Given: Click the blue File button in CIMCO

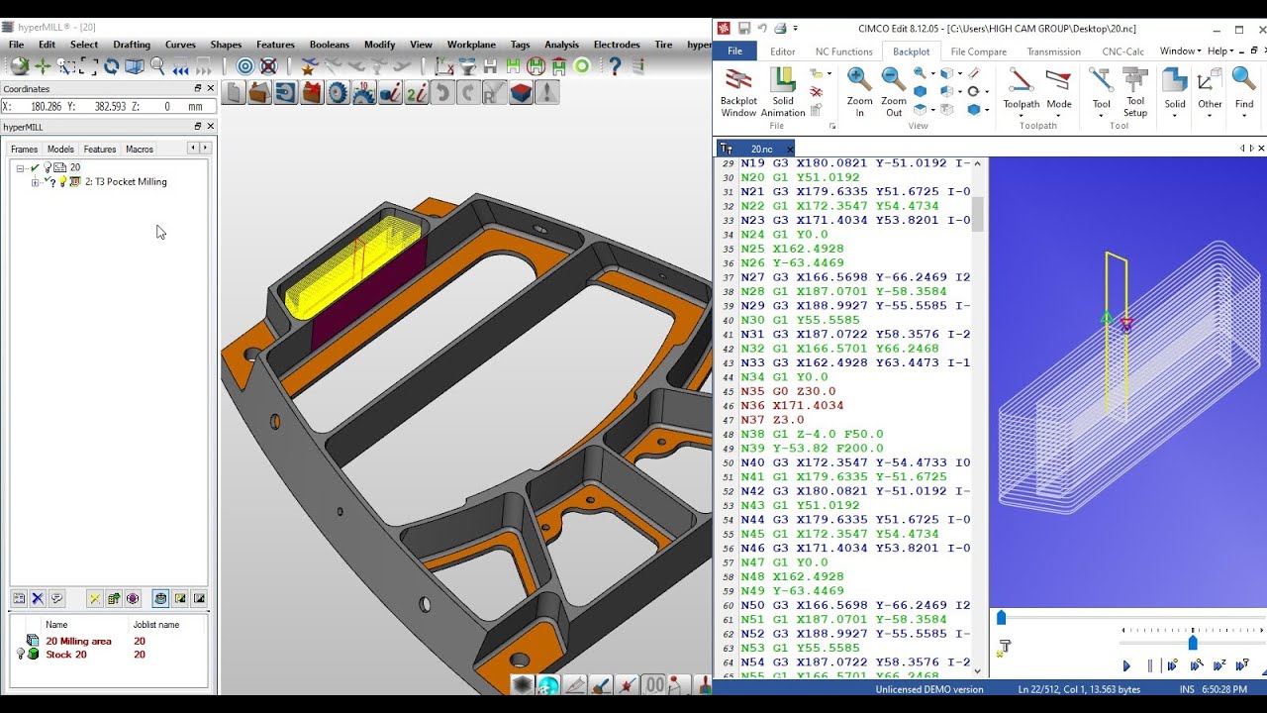Looking at the screenshot, I should point(734,51).
